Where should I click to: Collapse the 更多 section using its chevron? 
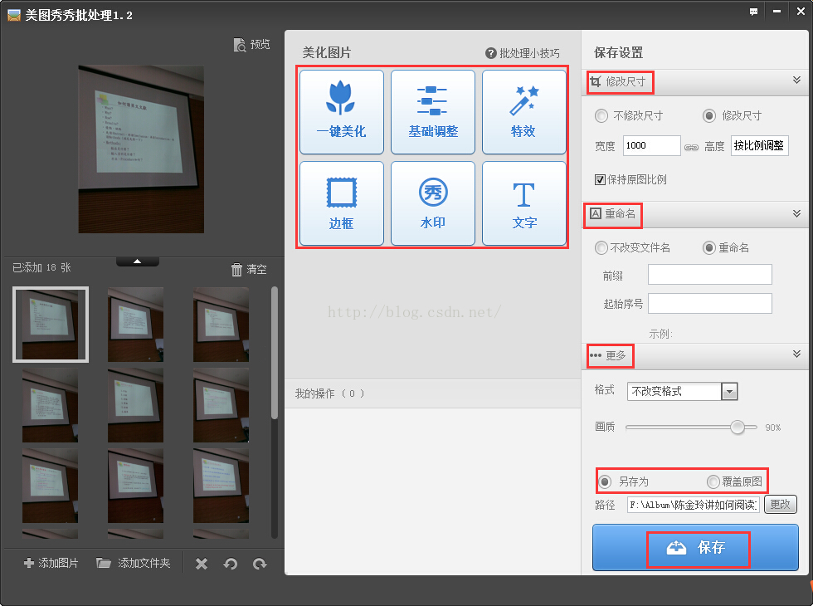(x=797, y=354)
